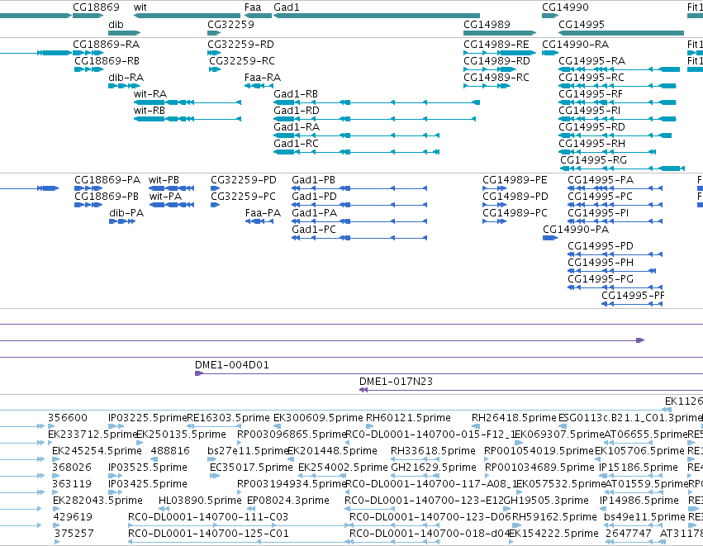Click EST RC0-DL0001-140700-125-C01
Image resolution: width=703 pixels, height=546 pixels.
click(238, 543)
